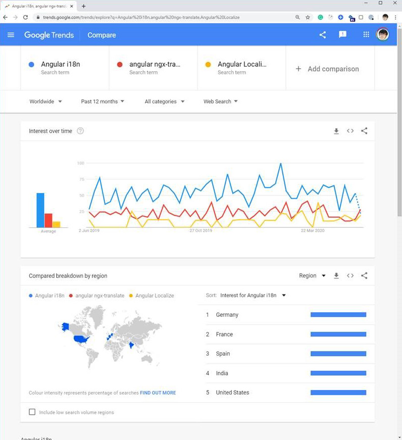Click the zoom magnifier icon in address bar
This screenshot has width=402, height=440.
[x=297, y=17]
